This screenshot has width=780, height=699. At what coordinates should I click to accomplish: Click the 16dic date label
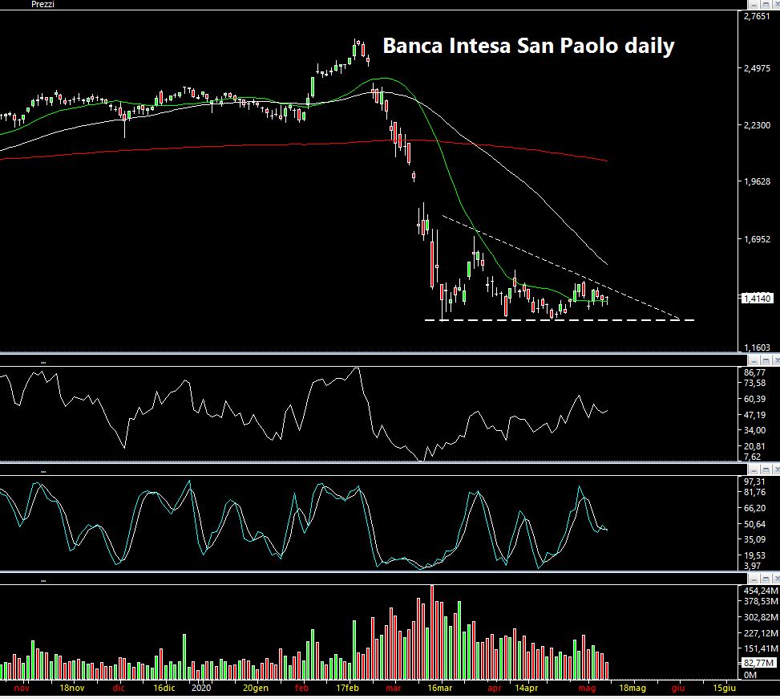tap(164, 688)
